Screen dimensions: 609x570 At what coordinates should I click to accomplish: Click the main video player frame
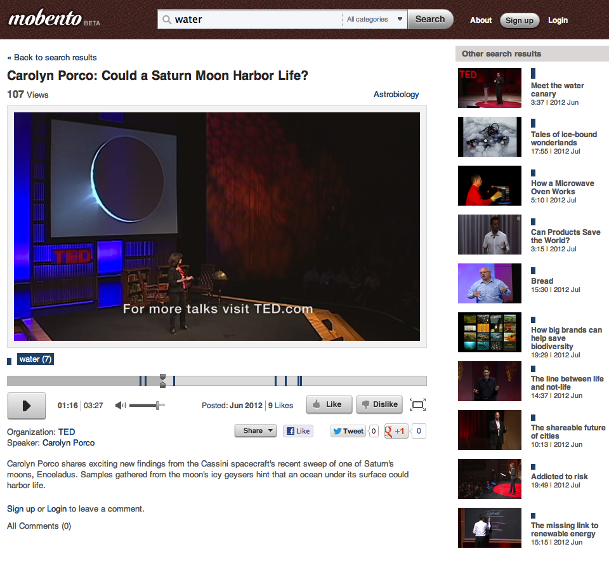coord(217,227)
